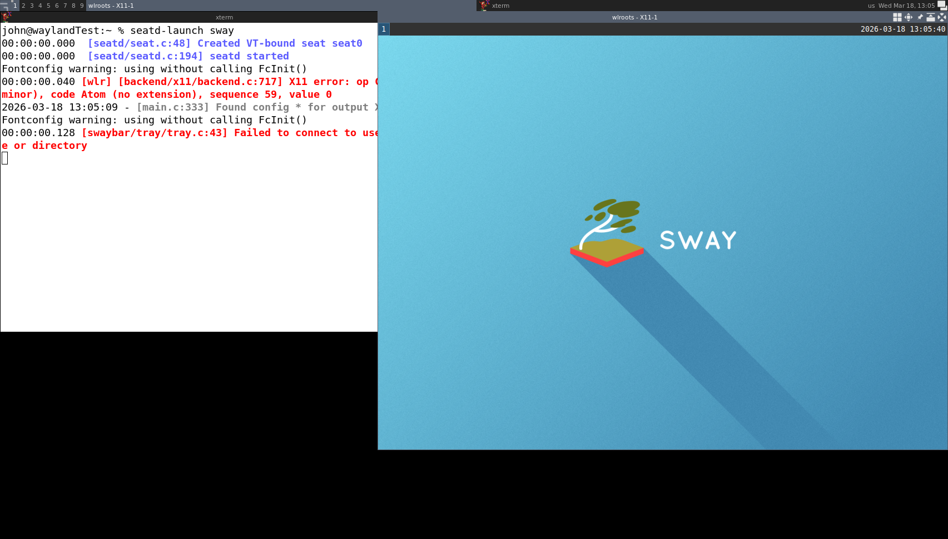Select sway workspace 1 button
Viewport: 948px width, 539px height.
point(384,29)
